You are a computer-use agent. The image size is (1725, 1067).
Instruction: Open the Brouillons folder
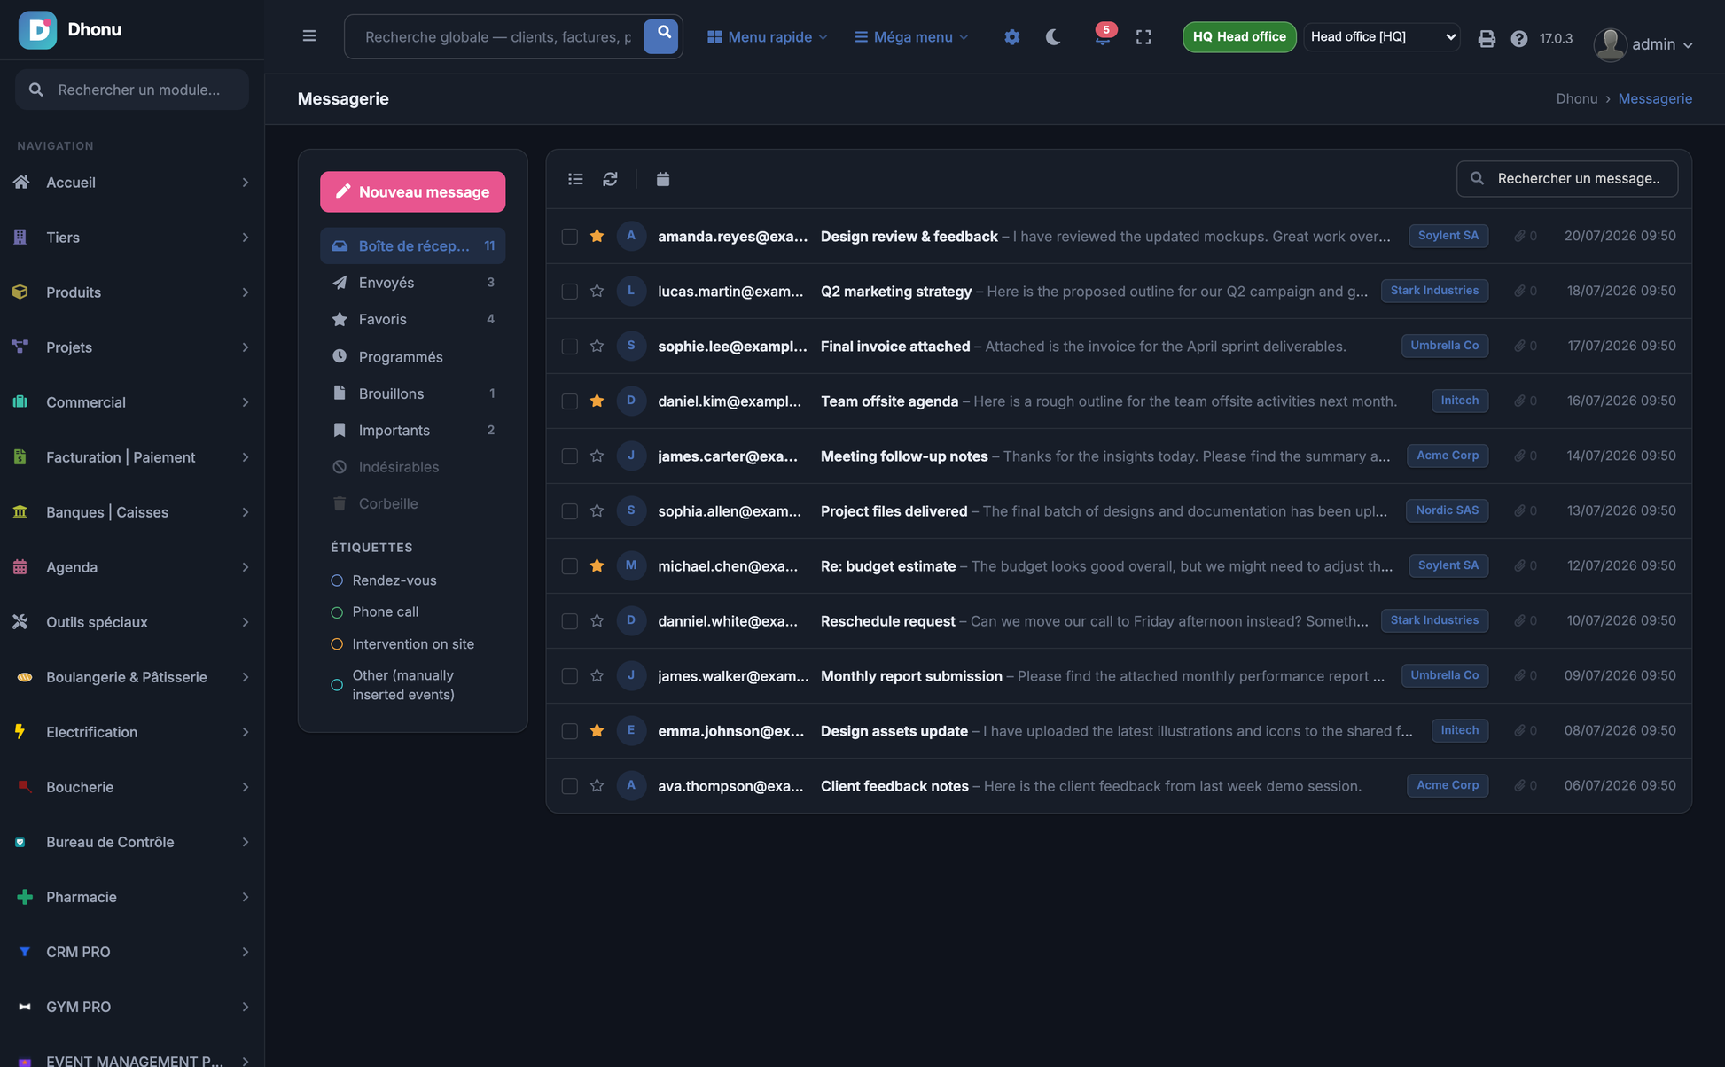coord(412,393)
